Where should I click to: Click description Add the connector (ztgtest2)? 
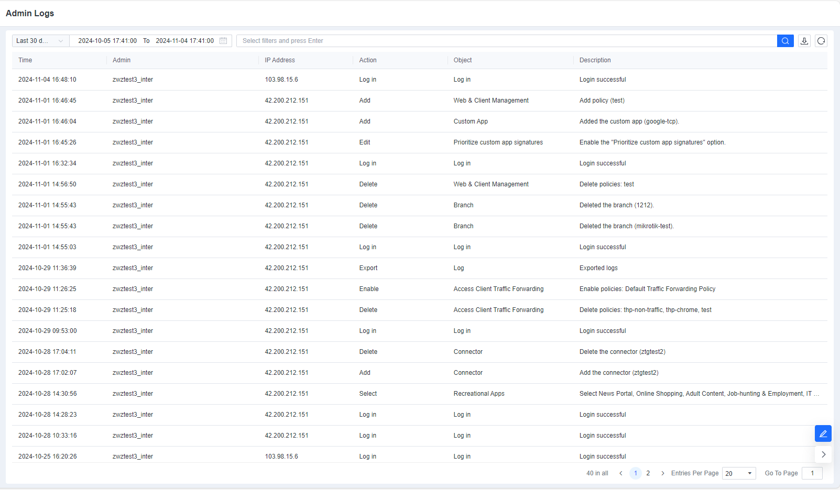click(x=619, y=373)
